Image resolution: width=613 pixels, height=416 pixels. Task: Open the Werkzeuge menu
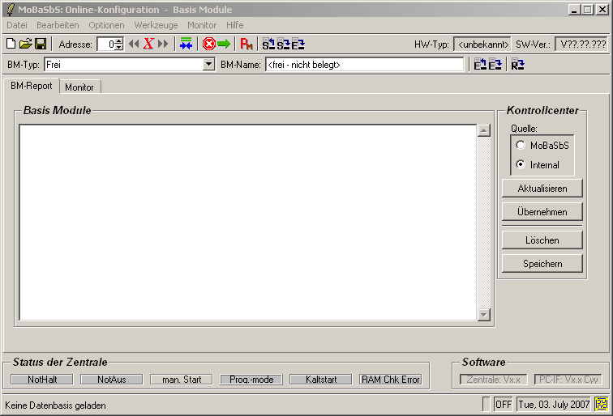coord(156,25)
